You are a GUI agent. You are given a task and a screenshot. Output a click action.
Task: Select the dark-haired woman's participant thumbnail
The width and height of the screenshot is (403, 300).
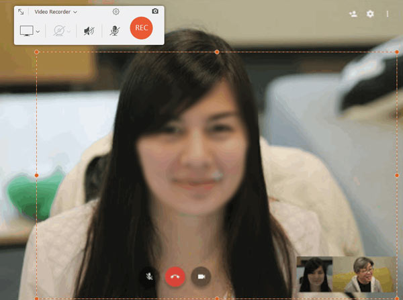tap(314, 274)
